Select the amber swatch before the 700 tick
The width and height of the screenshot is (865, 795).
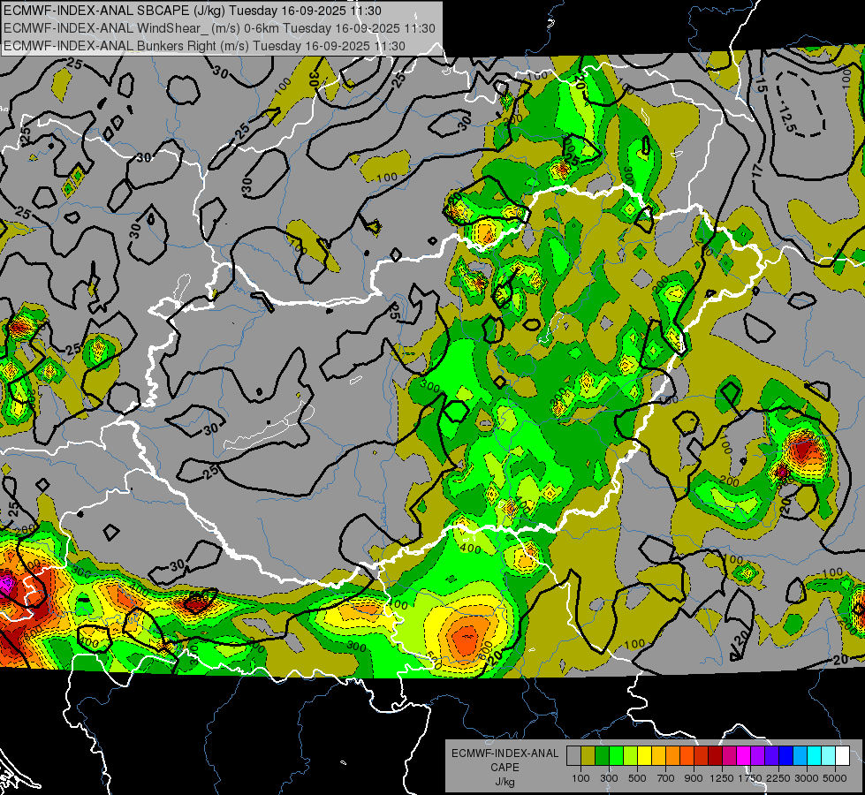coord(658,755)
